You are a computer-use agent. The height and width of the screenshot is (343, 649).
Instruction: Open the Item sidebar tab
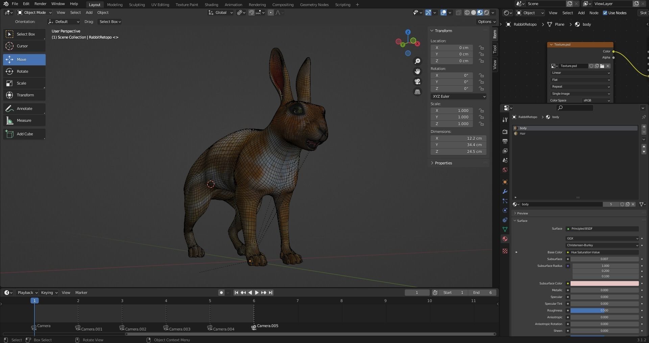click(495, 34)
